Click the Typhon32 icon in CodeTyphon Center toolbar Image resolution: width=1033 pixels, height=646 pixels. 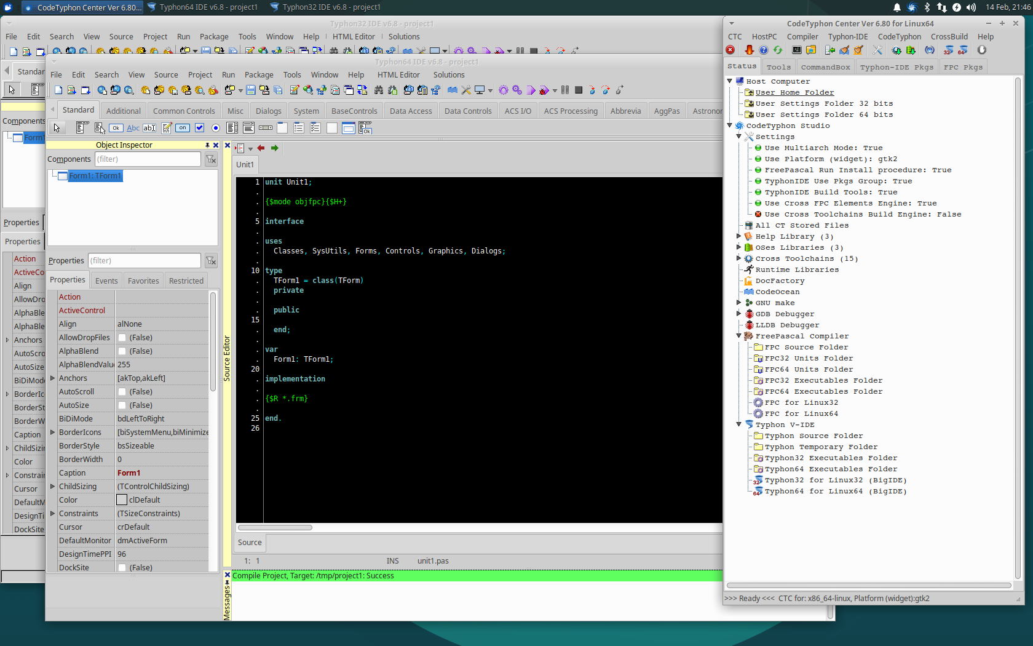(948, 50)
